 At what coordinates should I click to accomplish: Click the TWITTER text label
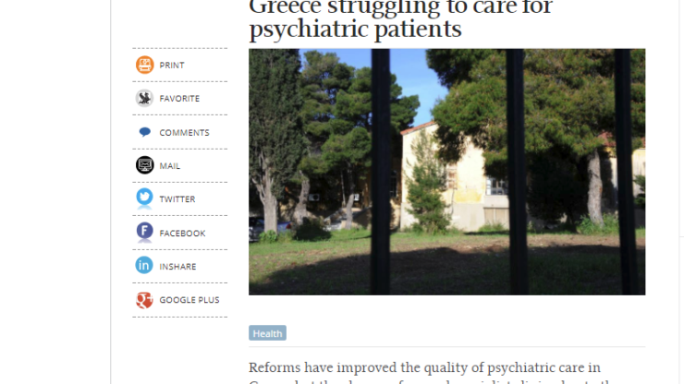[x=177, y=199]
